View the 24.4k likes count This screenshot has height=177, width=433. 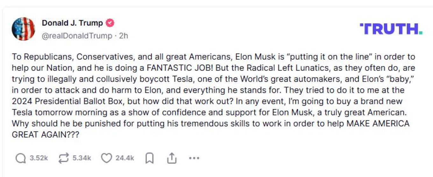(125, 158)
